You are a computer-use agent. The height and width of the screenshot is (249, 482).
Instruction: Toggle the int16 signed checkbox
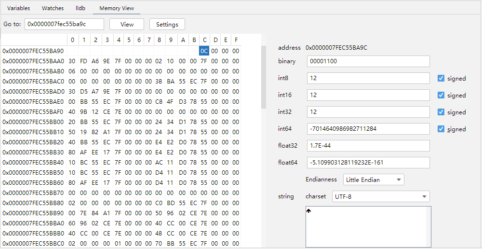click(x=441, y=95)
